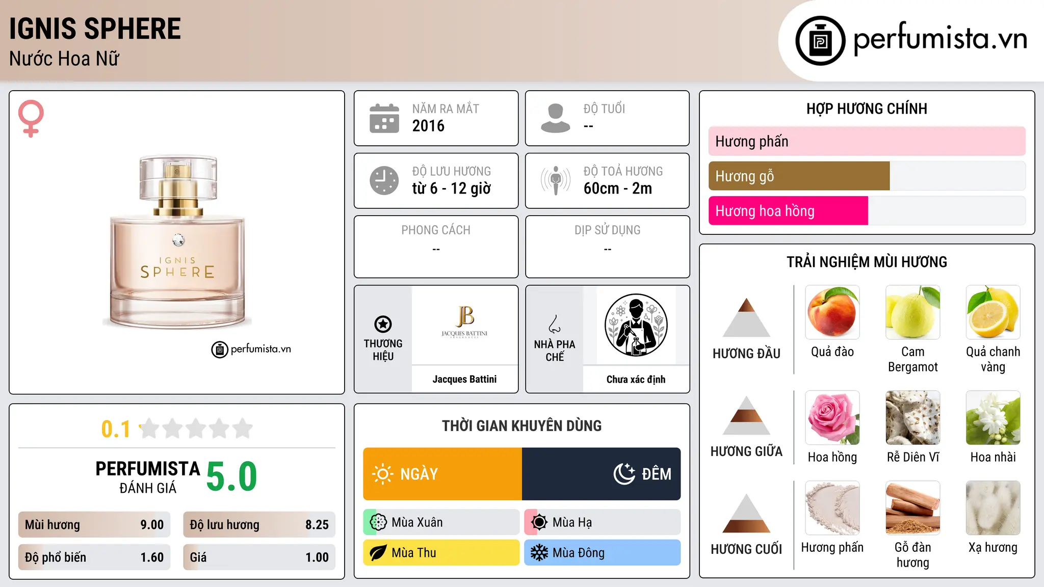Click the leaf icon for Mùa Thu
Viewport: 1044px width, 587px height.
(x=378, y=553)
